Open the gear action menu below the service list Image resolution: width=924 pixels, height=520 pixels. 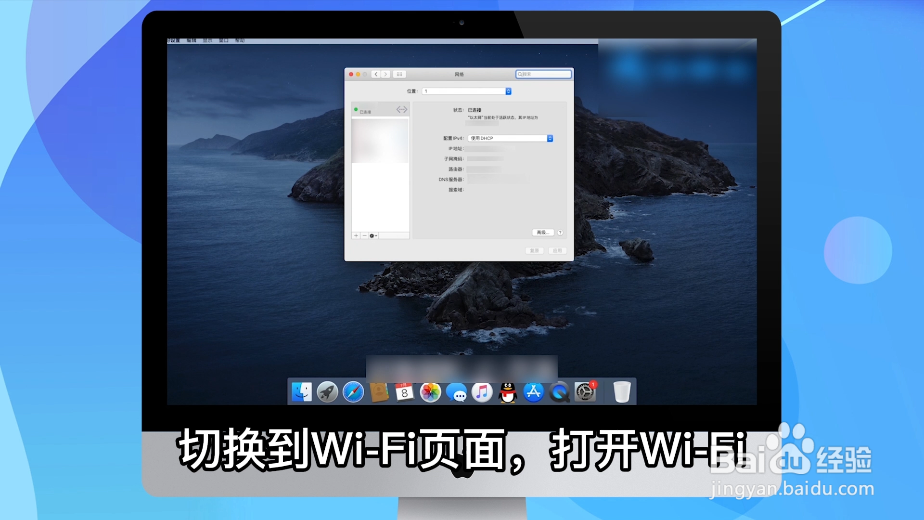[x=372, y=235]
